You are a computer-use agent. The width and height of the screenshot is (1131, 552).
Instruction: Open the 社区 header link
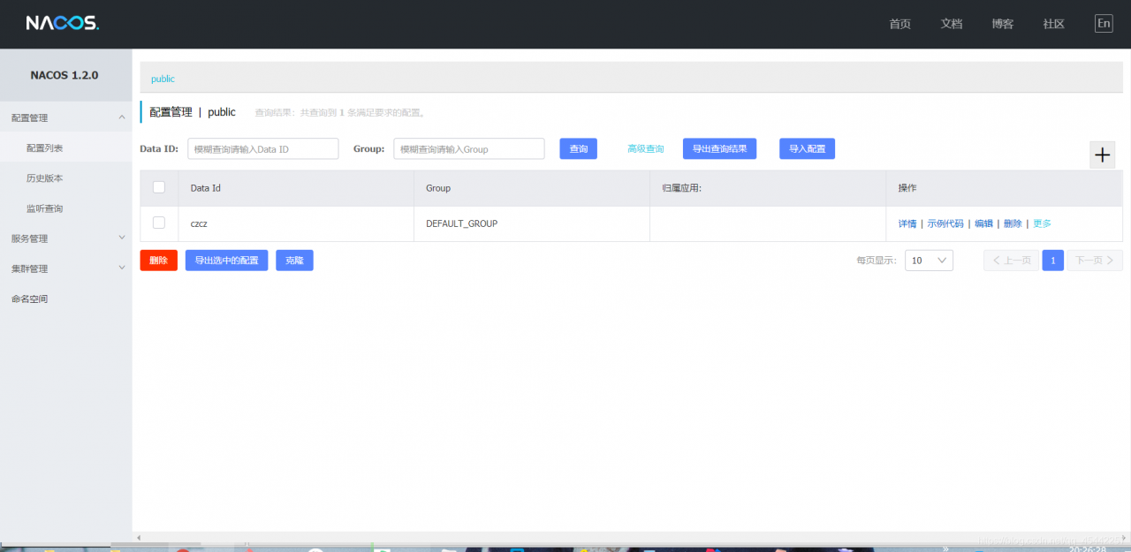pyautogui.click(x=1053, y=24)
